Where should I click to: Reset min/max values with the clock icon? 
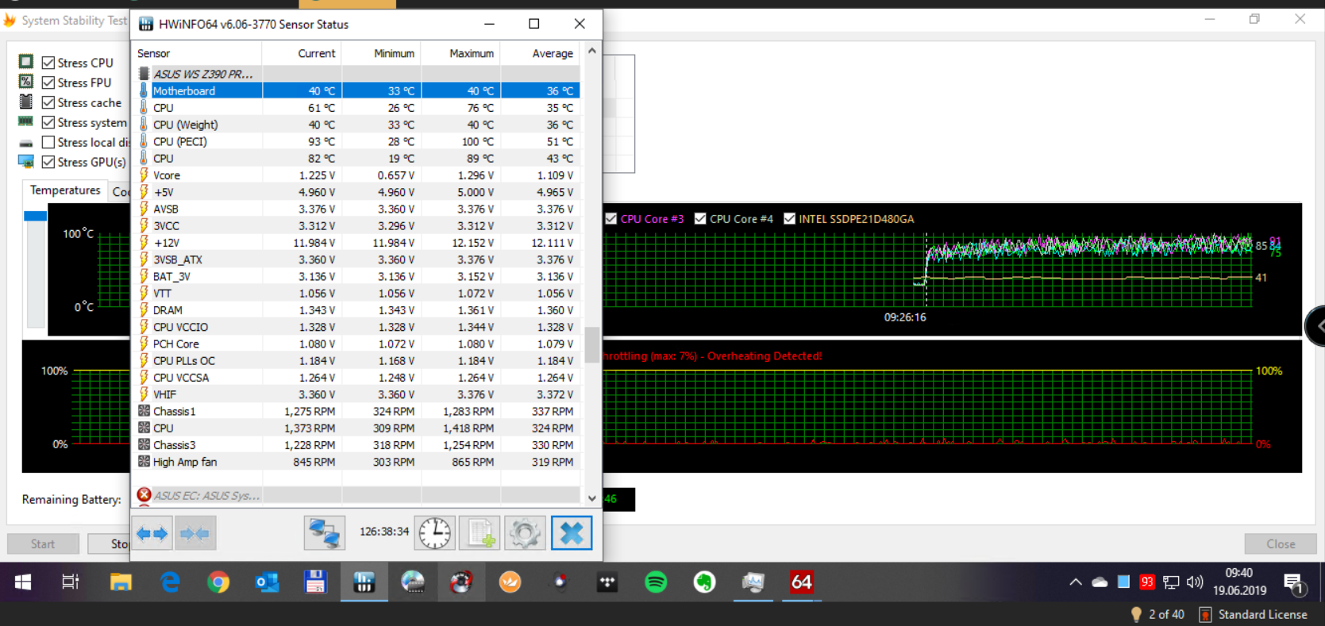(x=434, y=533)
